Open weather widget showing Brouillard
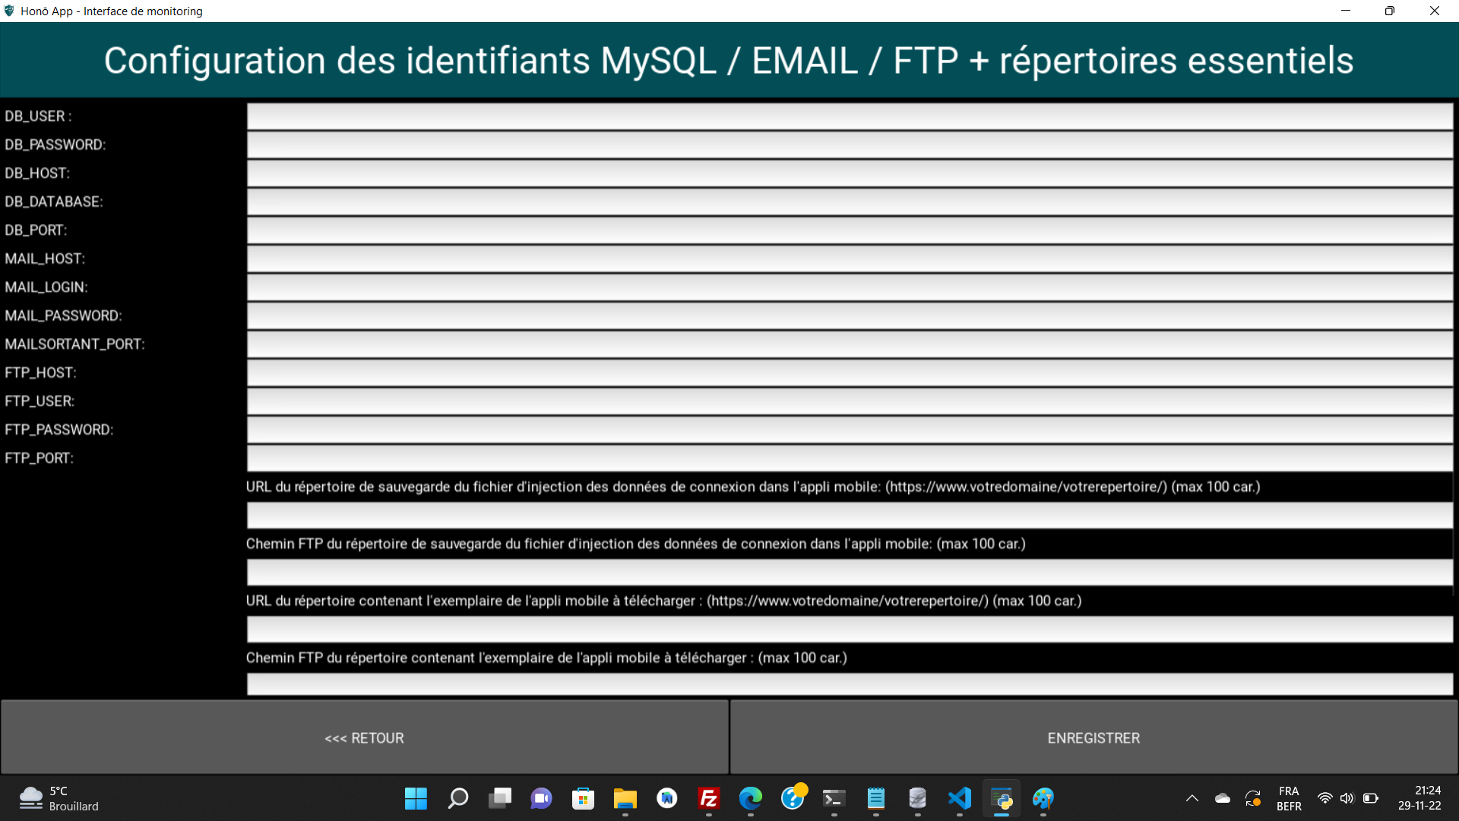 [x=59, y=798]
